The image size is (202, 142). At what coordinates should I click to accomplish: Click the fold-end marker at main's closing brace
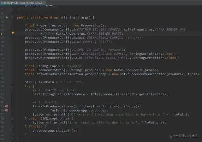(12, 139)
